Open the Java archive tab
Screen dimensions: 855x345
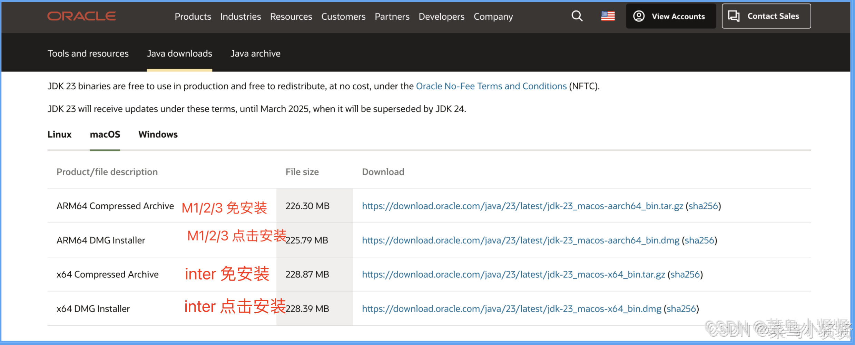tap(255, 53)
